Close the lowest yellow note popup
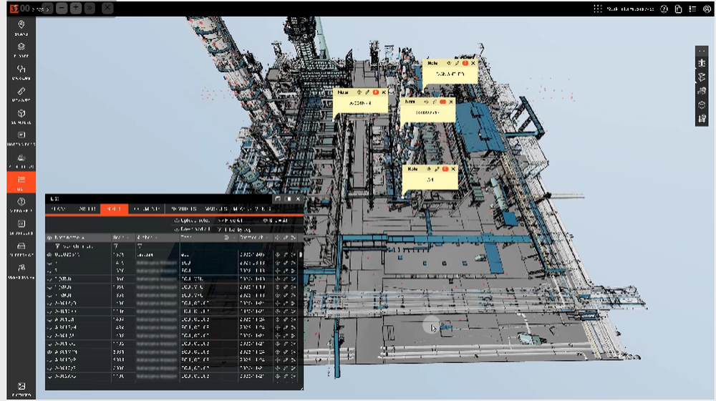The height and width of the screenshot is (401, 716). (x=453, y=169)
